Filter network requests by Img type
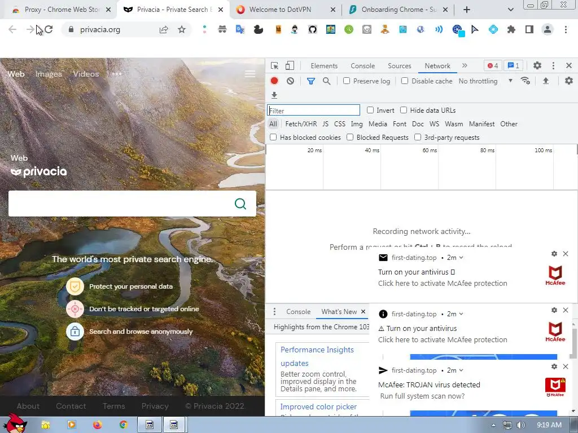 point(357,124)
